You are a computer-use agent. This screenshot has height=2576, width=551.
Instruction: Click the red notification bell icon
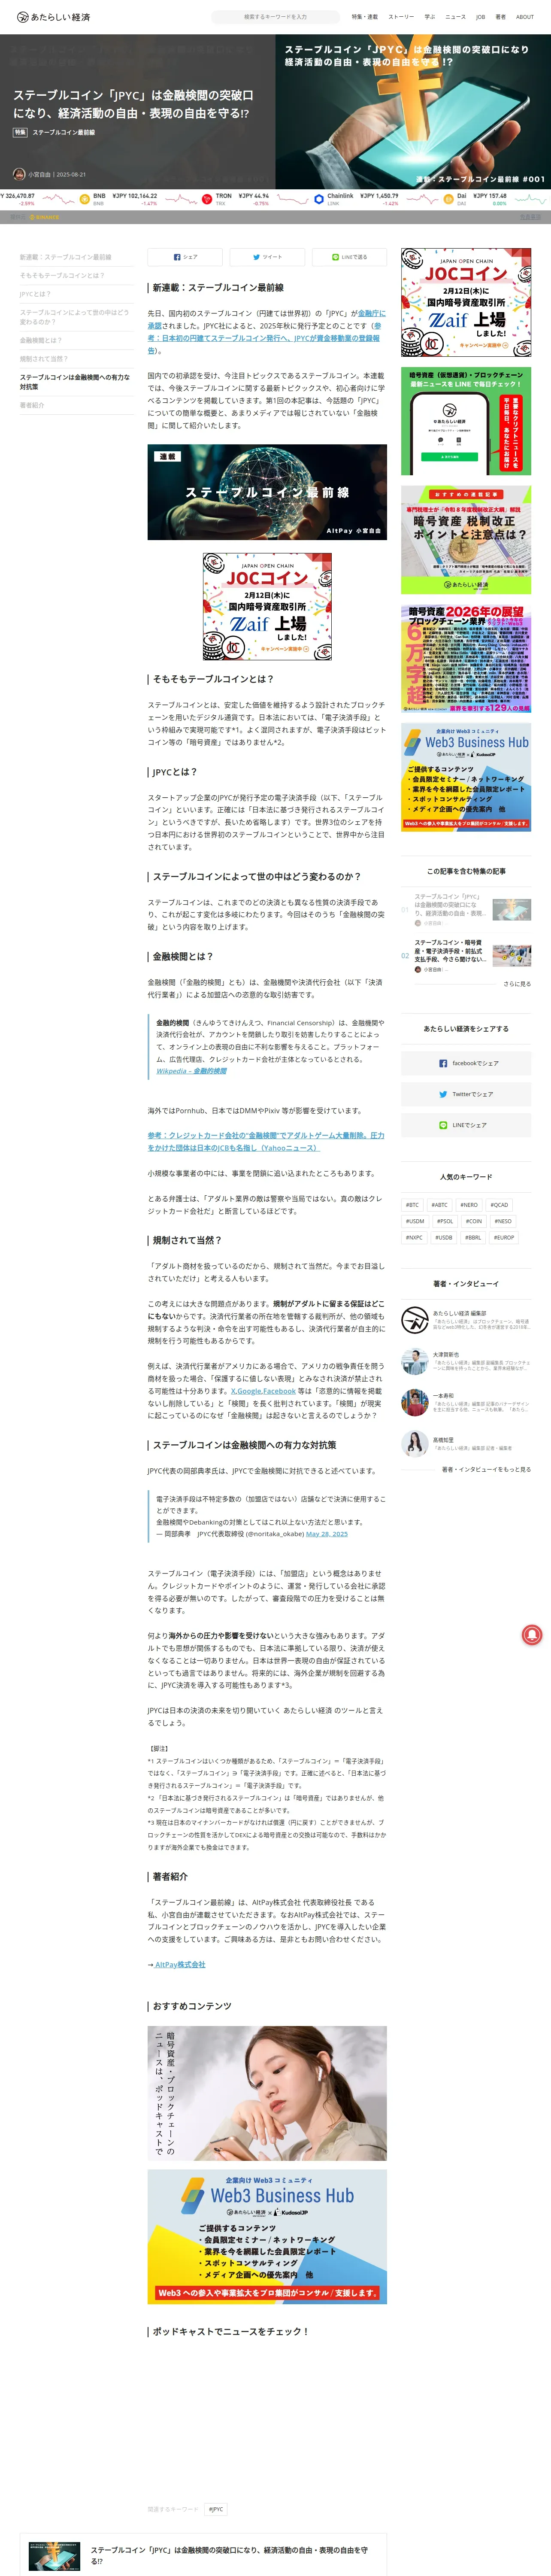(532, 1634)
